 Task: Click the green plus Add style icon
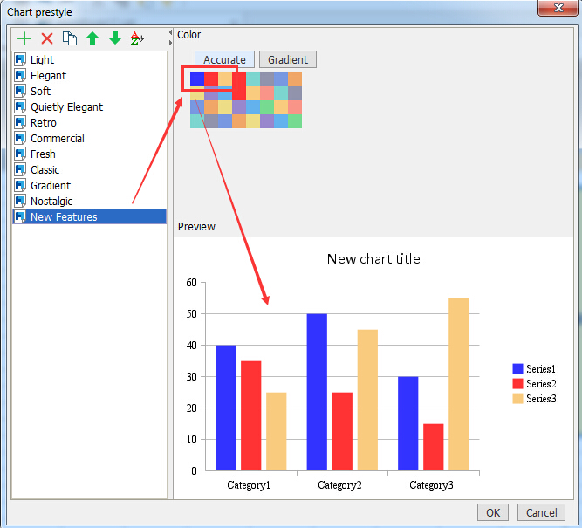[24, 38]
